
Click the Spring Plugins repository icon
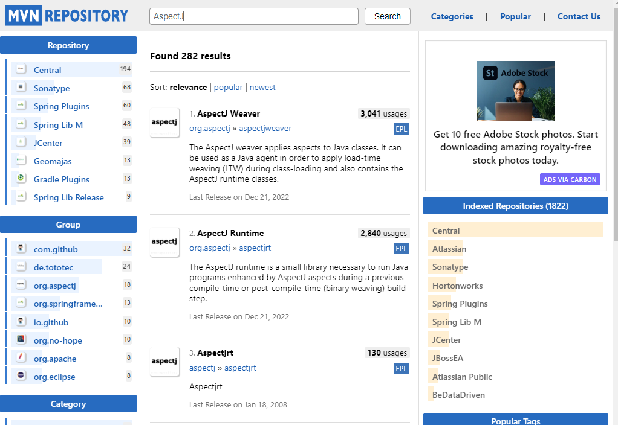21,105
